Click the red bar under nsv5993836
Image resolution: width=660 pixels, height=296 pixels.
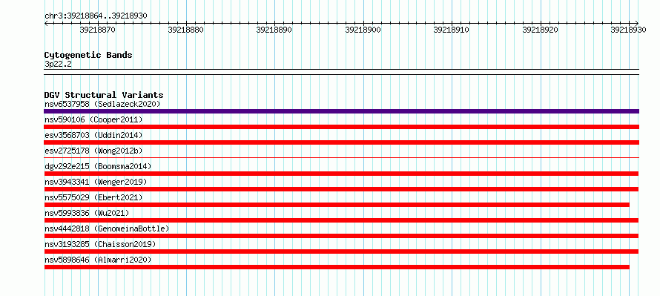[x=341, y=220]
